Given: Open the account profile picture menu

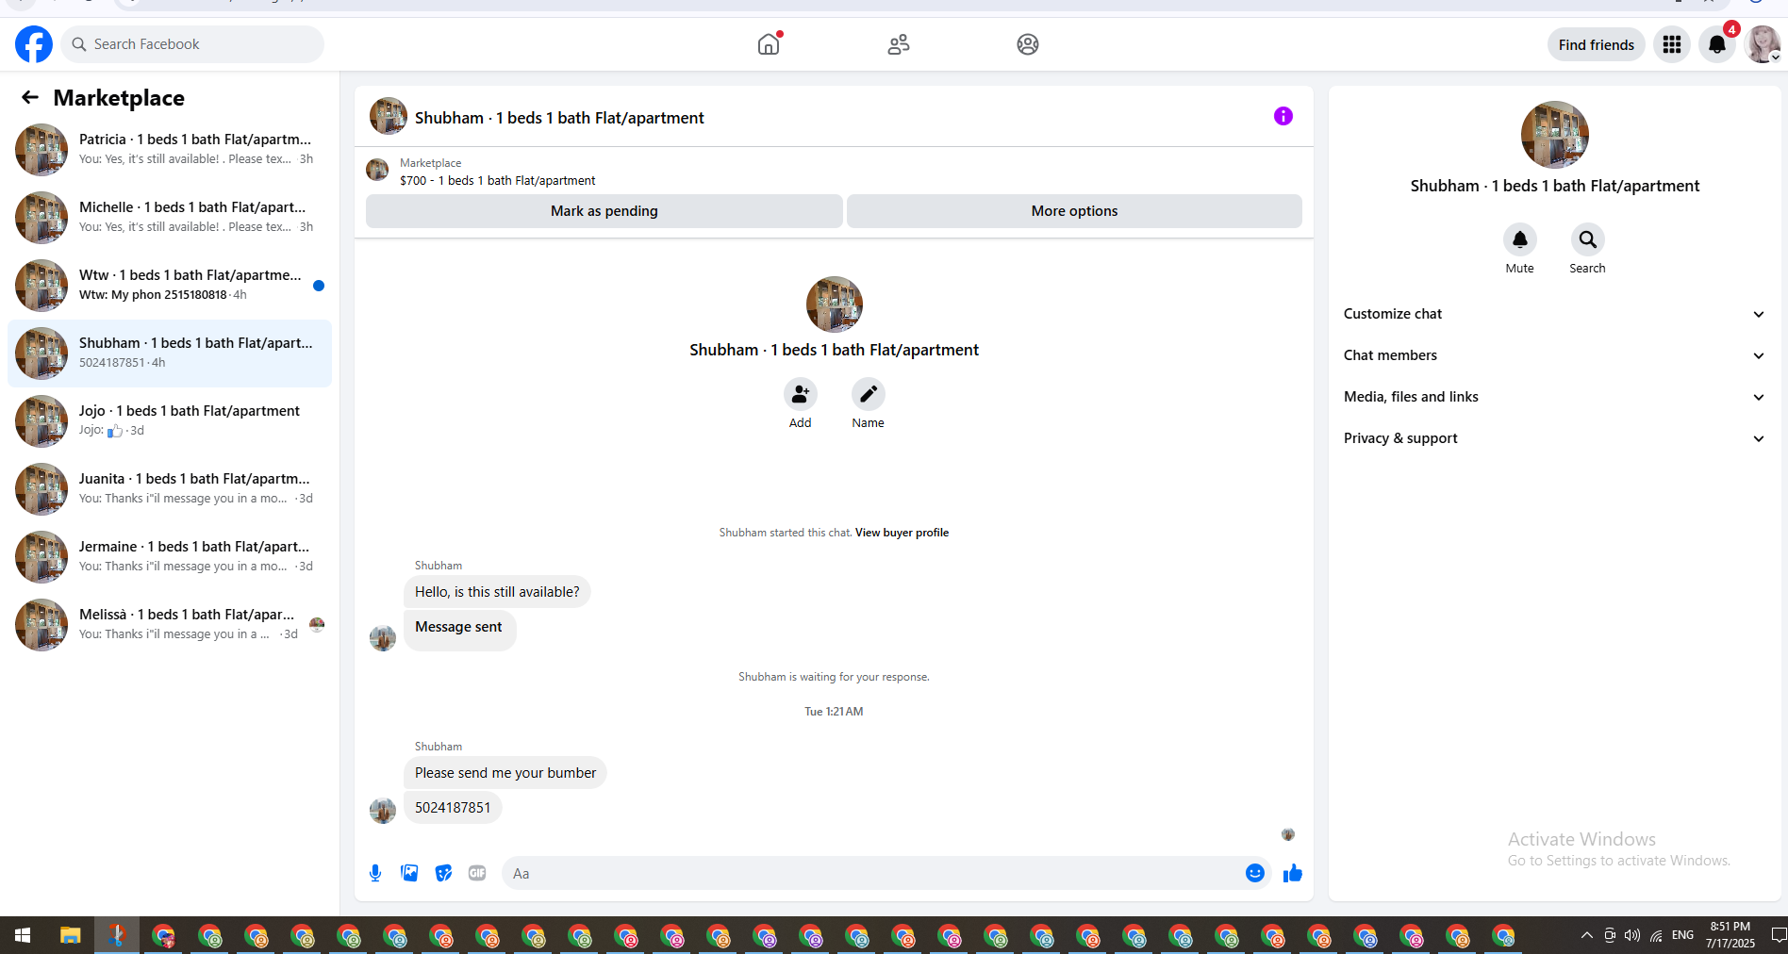Looking at the screenshot, I should [x=1763, y=44].
